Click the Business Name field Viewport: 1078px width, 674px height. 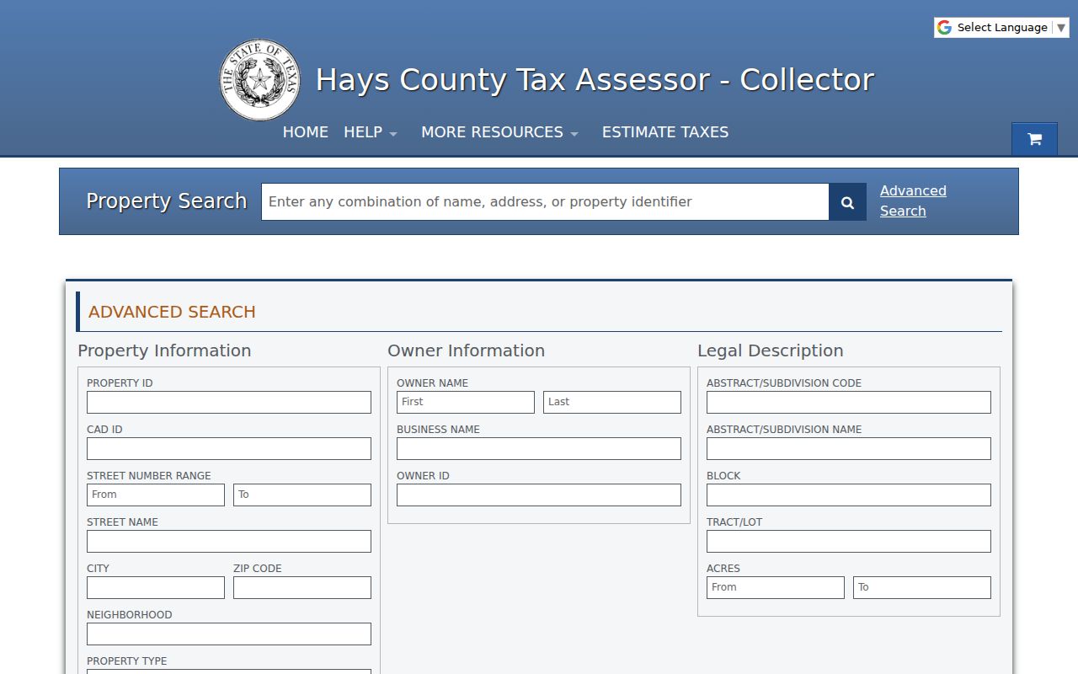pyautogui.click(x=539, y=448)
